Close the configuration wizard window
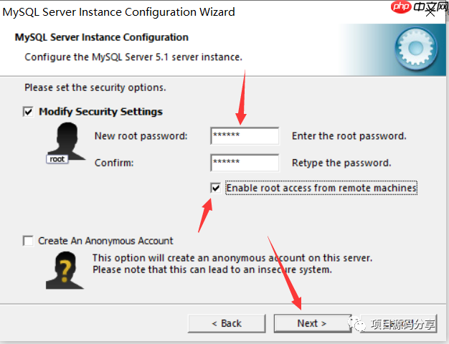The image size is (449, 344). [x=430, y=12]
